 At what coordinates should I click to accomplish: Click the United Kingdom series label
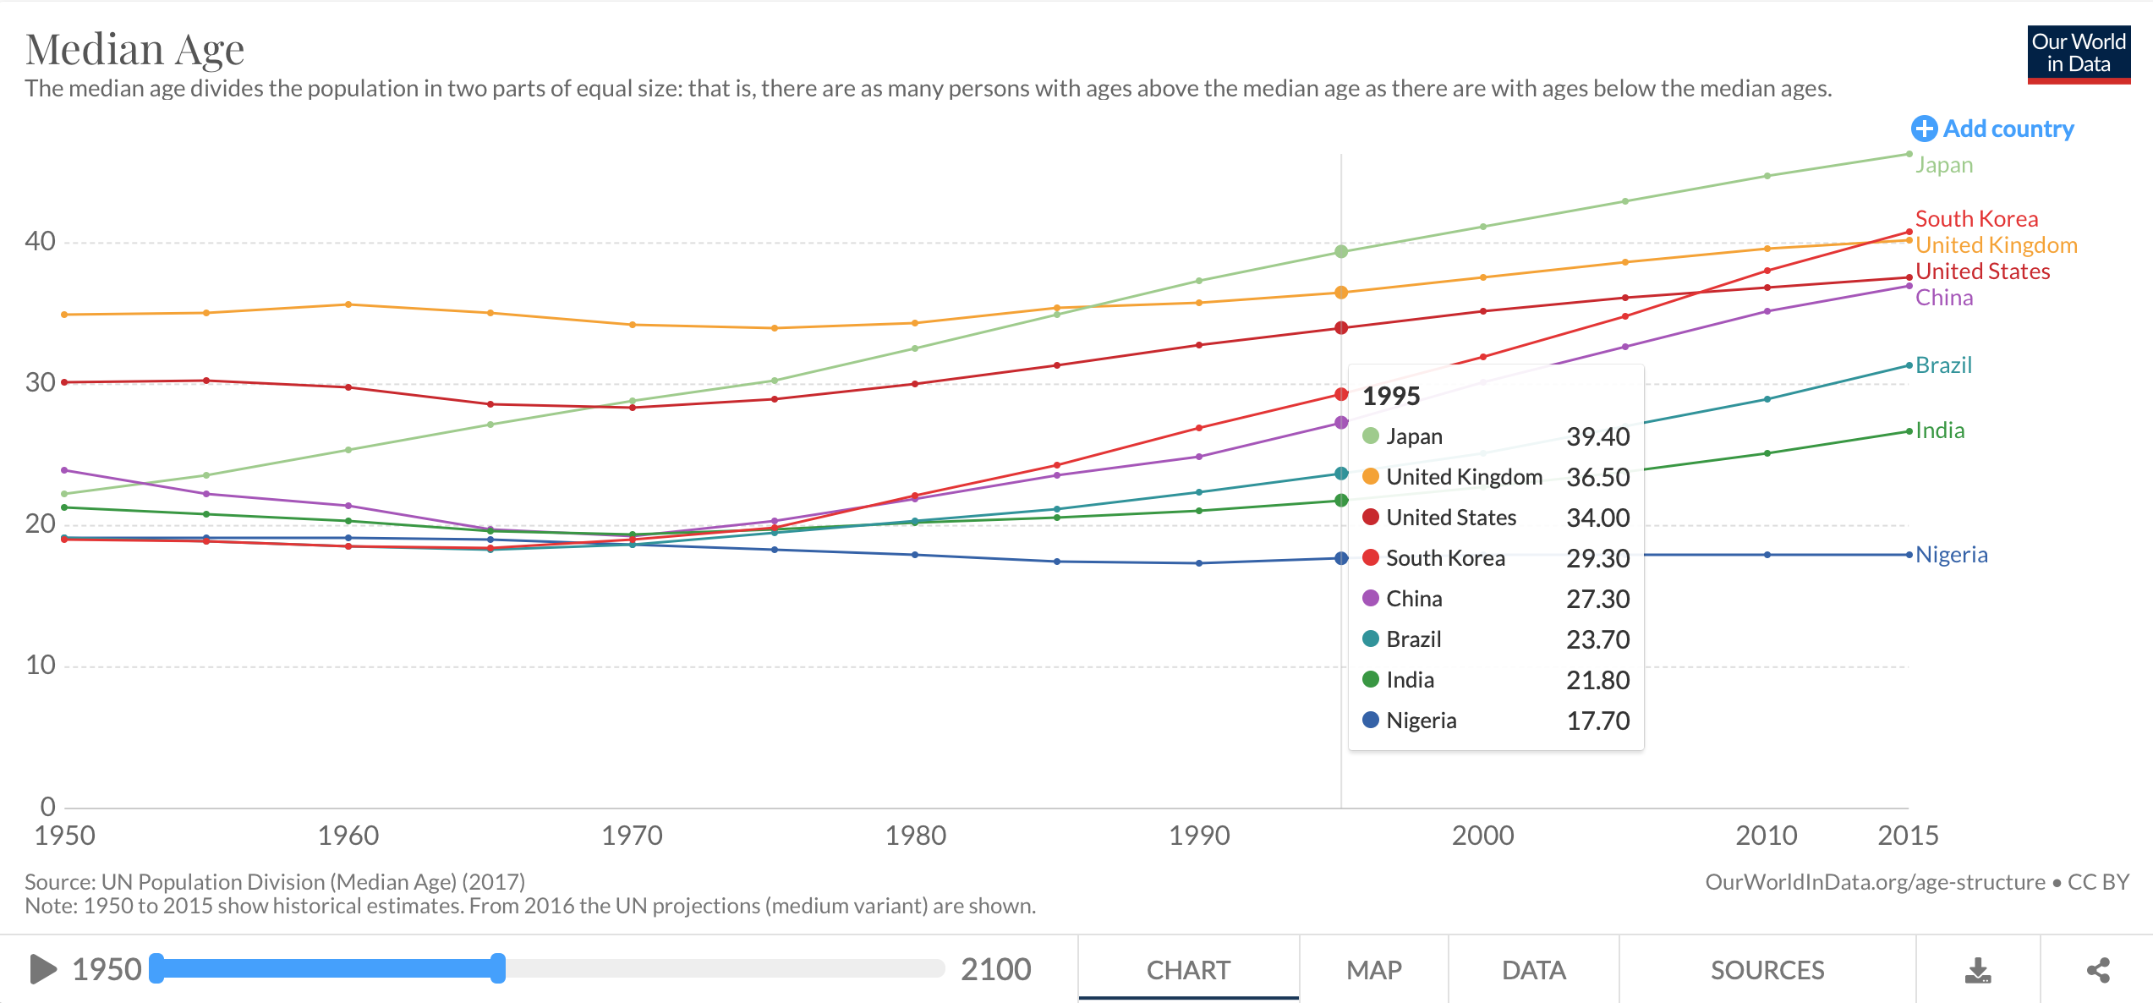tap(1997, 245)
